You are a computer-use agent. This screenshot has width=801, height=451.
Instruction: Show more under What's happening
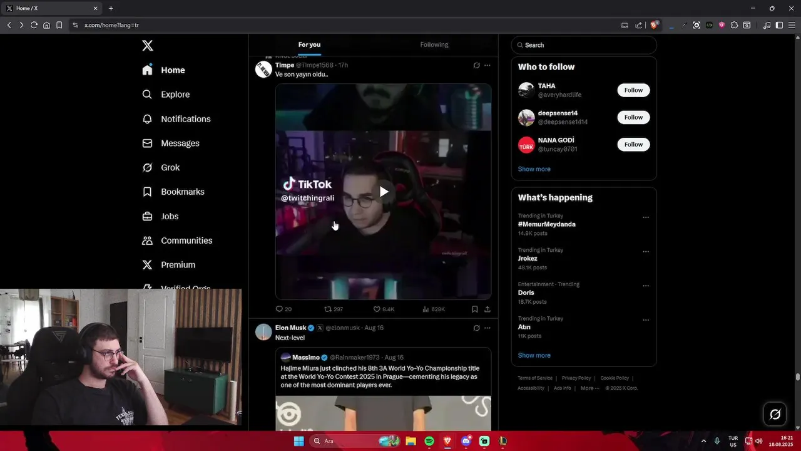[534, 355]
